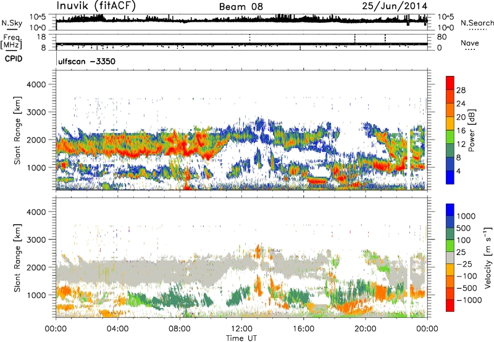Image resolution: width=494 pixels, height=342 pixels.
Task: Click the '18' tick on the frequency panel
Action: 41,37
